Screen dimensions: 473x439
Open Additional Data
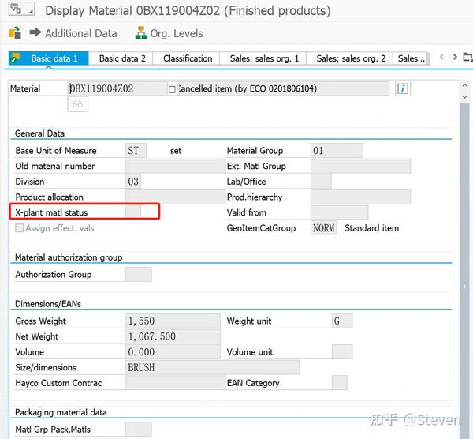(73, 33)
